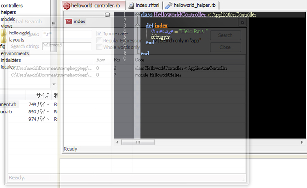Click the down arrow under tree scrollbar

point(54,84)
